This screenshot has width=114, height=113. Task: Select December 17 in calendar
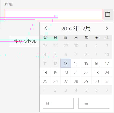(x=107, y=63)
